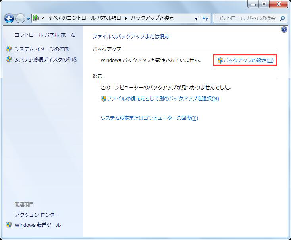Maximize the window
The image size is (291, 240).
(x=264, y=4)
